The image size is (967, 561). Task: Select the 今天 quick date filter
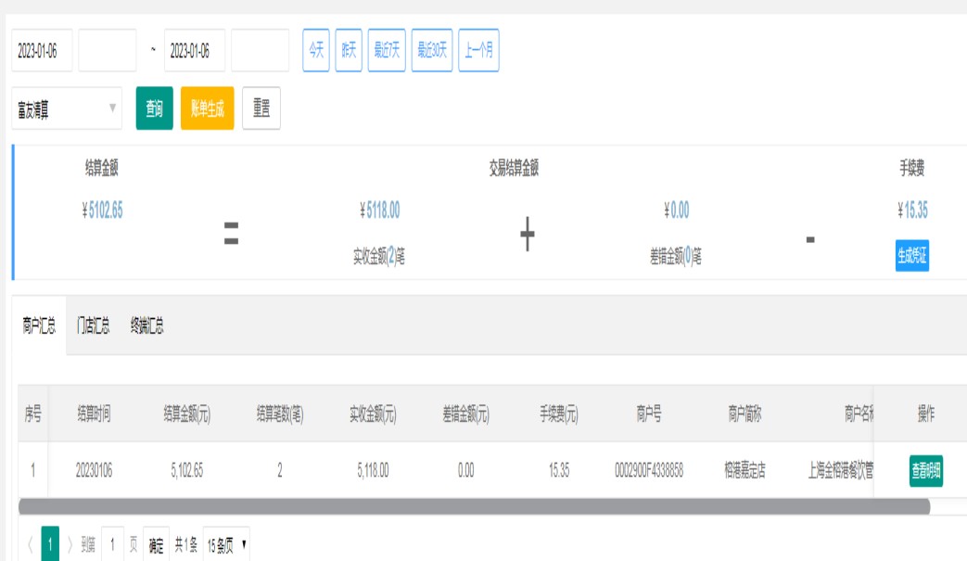click(316, 51)
